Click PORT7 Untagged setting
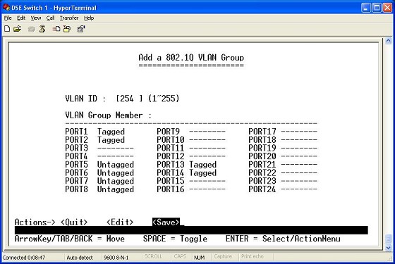This screenshot has width=395, height=264. coord(116,181)
